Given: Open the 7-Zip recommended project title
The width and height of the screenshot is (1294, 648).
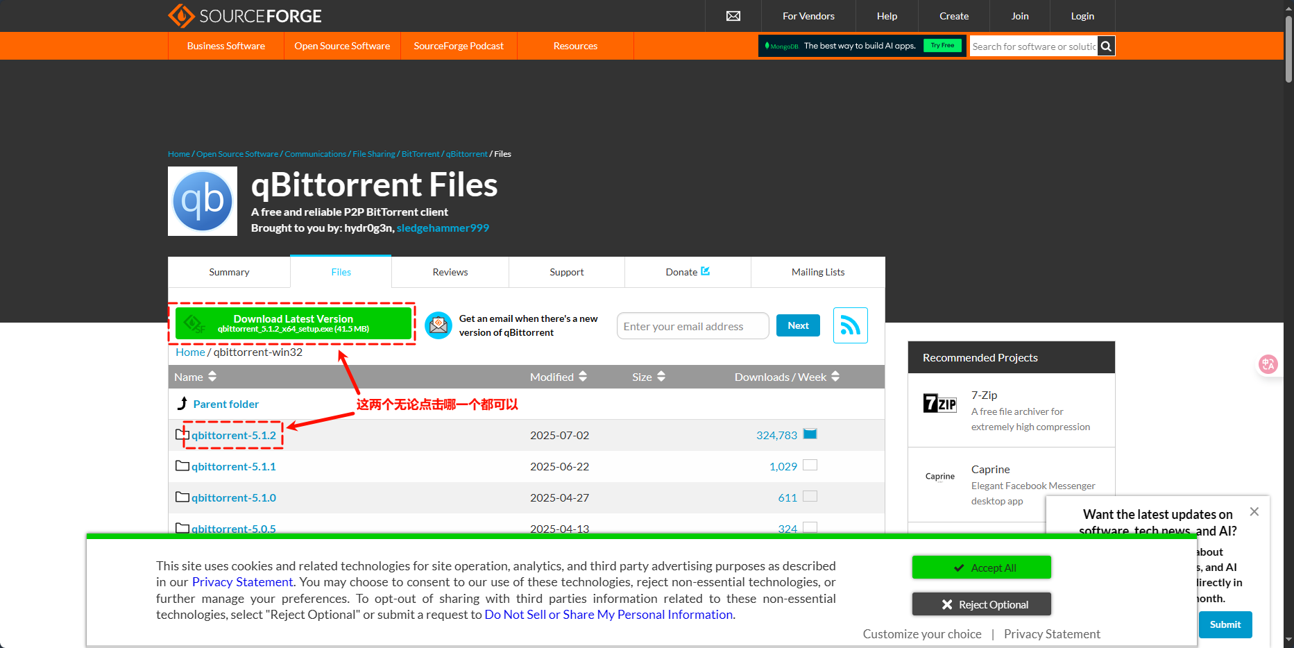Looking at the screenshot, I should [984, 395].
